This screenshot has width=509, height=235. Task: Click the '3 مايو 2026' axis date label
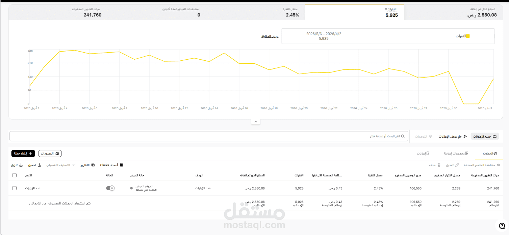pos(485,109)
